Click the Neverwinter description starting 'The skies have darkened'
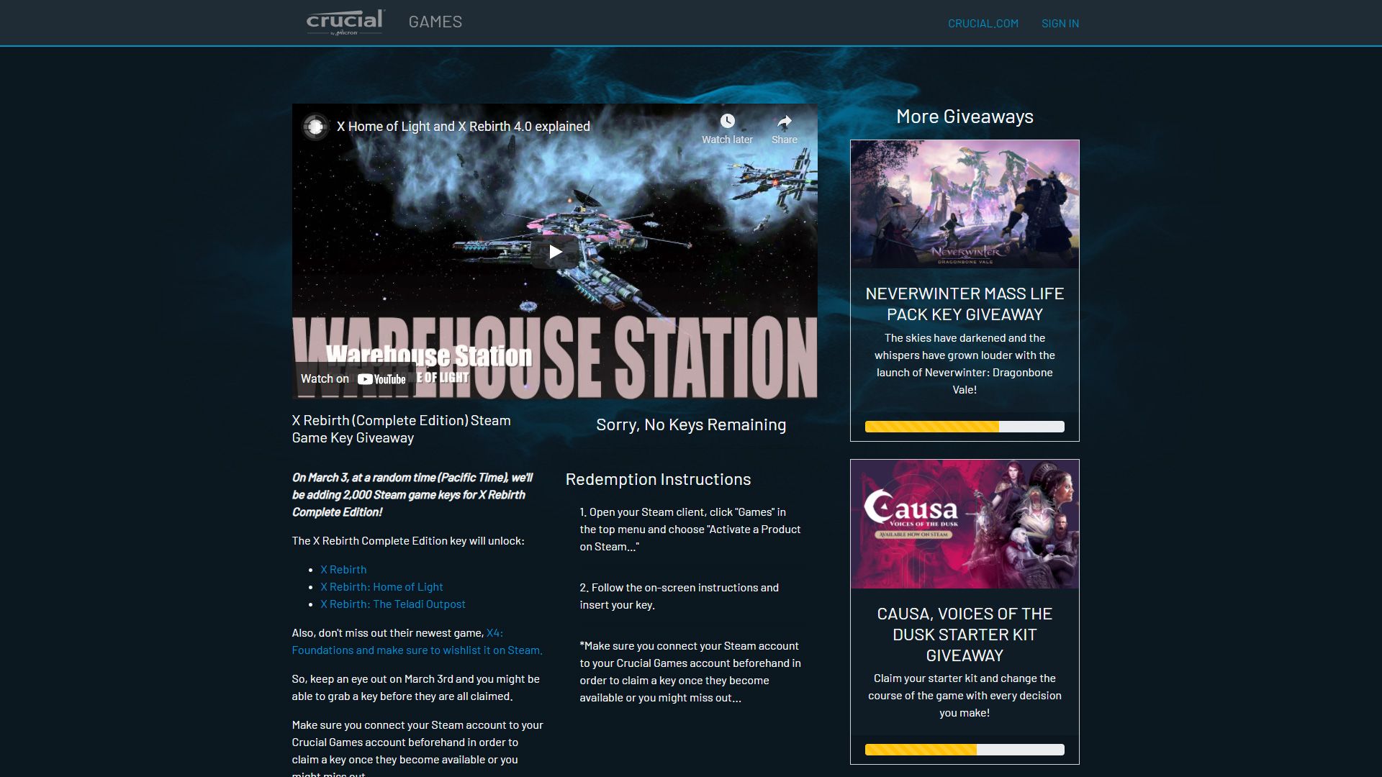1382x777 pixels. tap(965, 364)
